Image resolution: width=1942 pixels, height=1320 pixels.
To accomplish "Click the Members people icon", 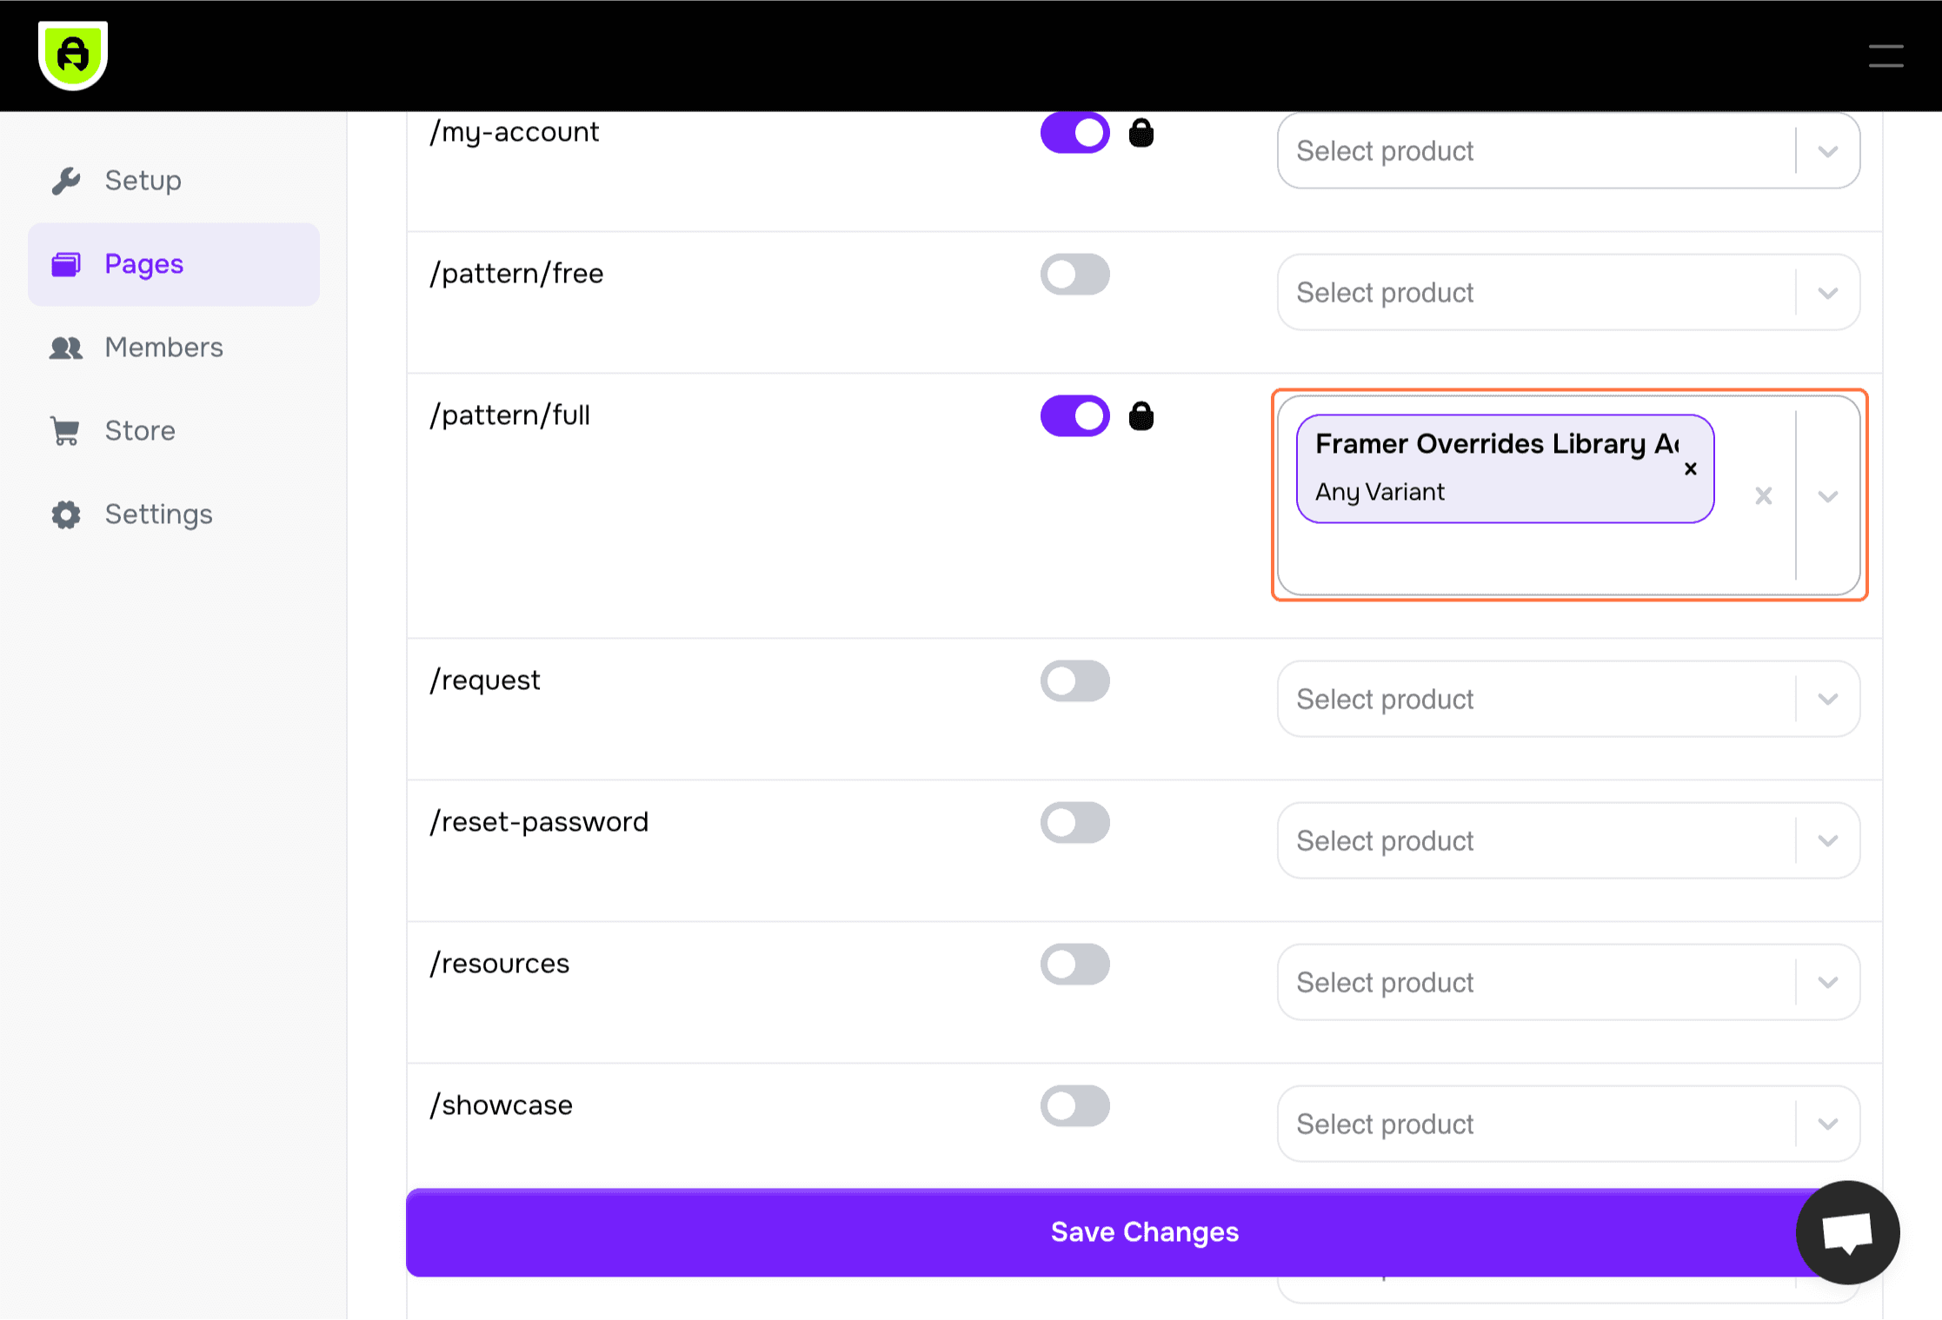I will [x=65, y=347].
